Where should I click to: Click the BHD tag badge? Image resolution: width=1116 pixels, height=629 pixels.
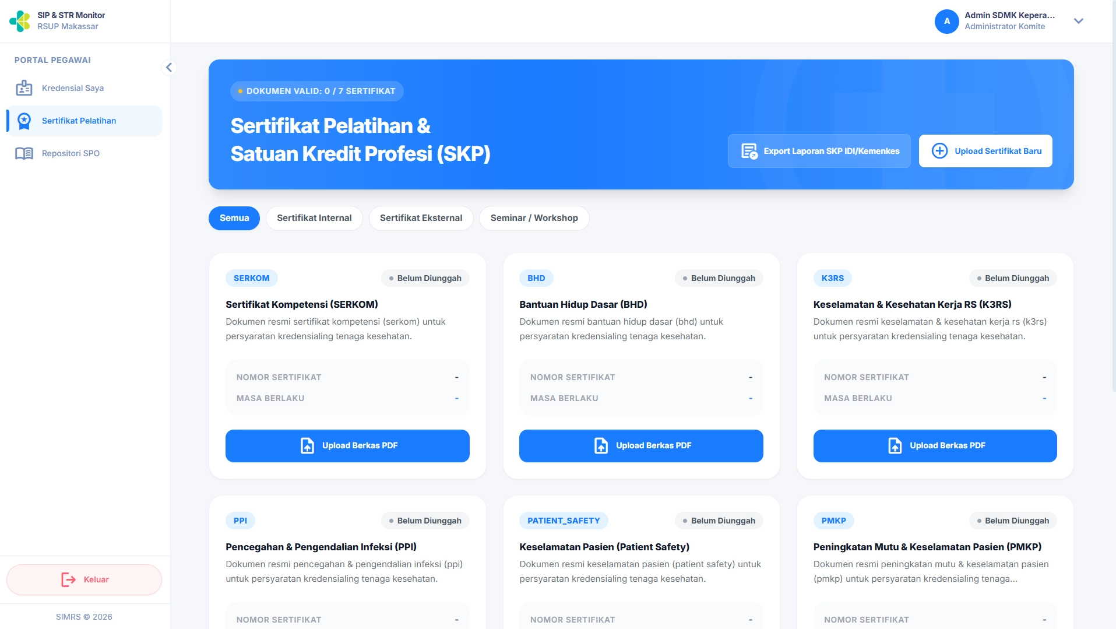[536, 278]
